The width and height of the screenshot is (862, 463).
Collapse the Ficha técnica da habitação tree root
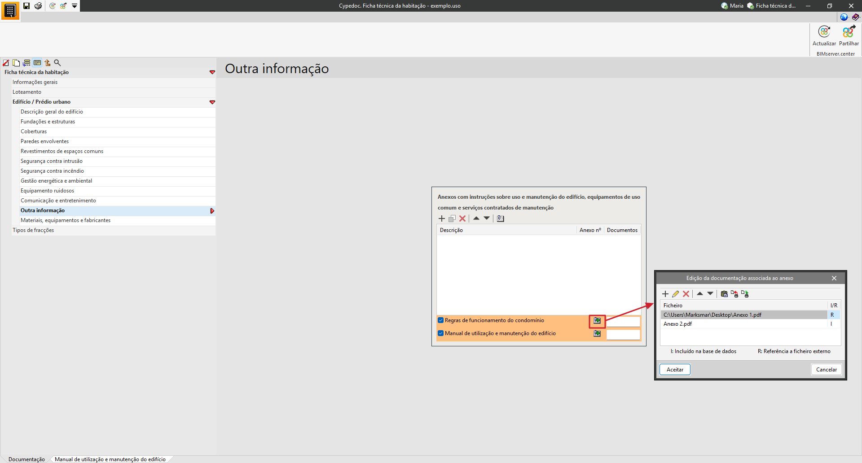coord(212,72)
